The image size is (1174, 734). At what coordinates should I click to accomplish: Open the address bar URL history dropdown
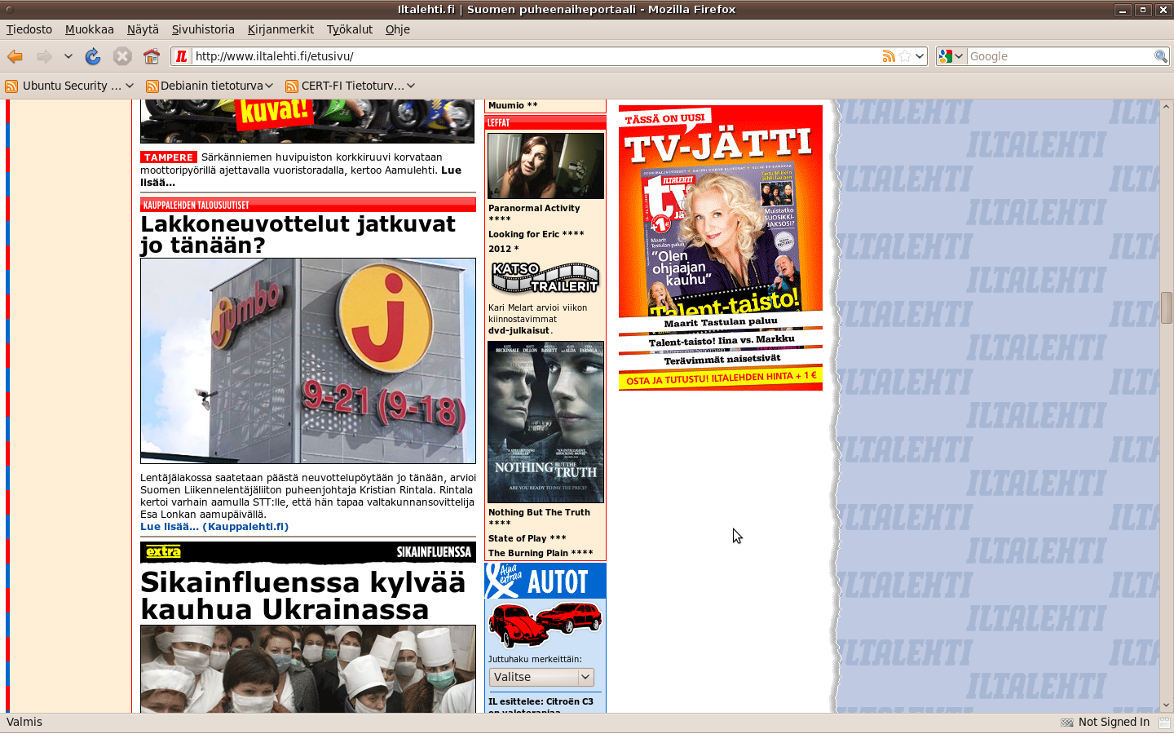(920, 56)
